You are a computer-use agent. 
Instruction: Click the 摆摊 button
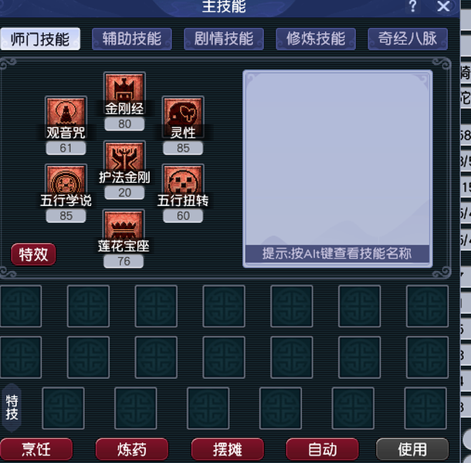pyautogui.click(x=227, y=449)
